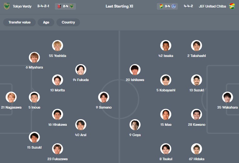Click 6 Miyahara's player photo
The height and width of the screenshot is (163, 239).
pos(35,57)
